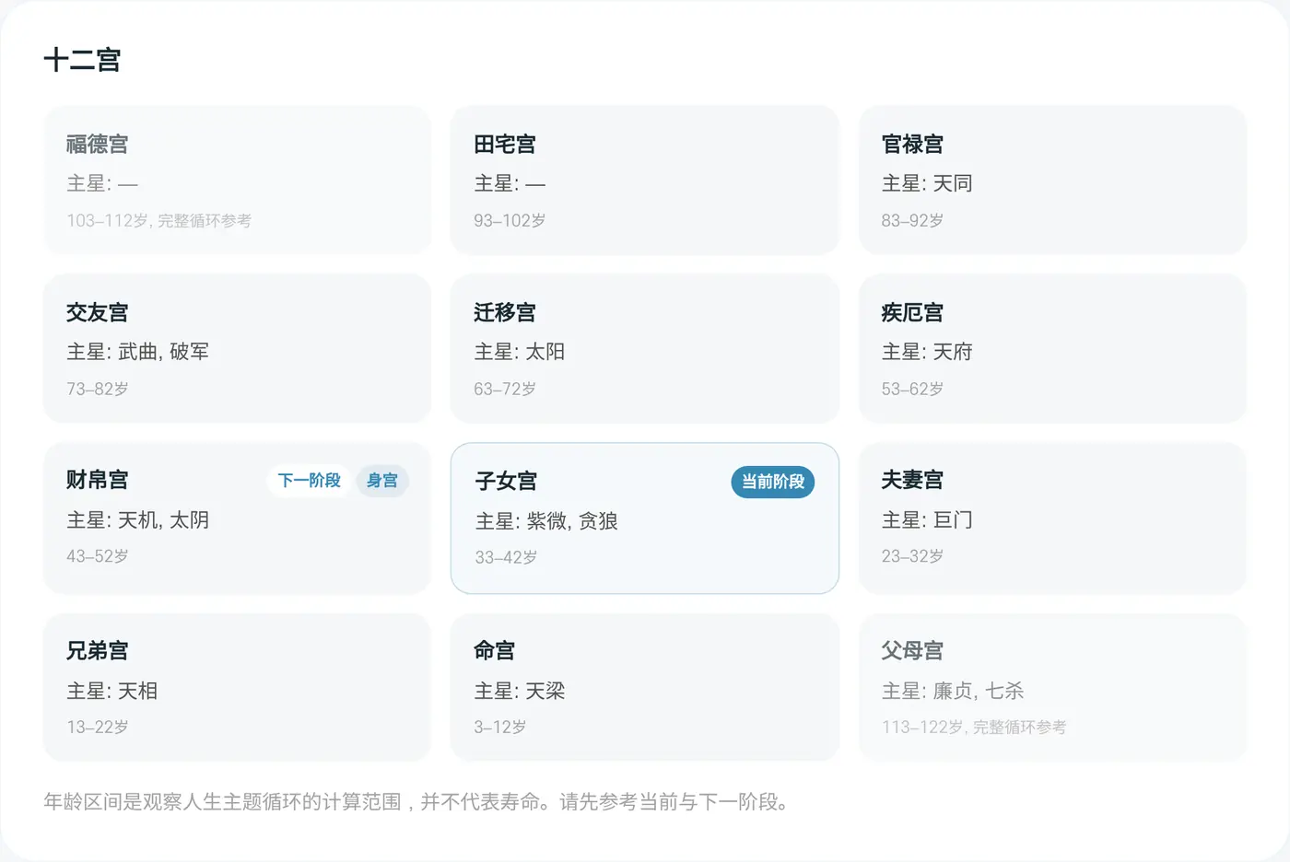The height and width of the screenshot is (862, 1290).
Task: Click the 十二宫 heading
Action: click(82, 60)
